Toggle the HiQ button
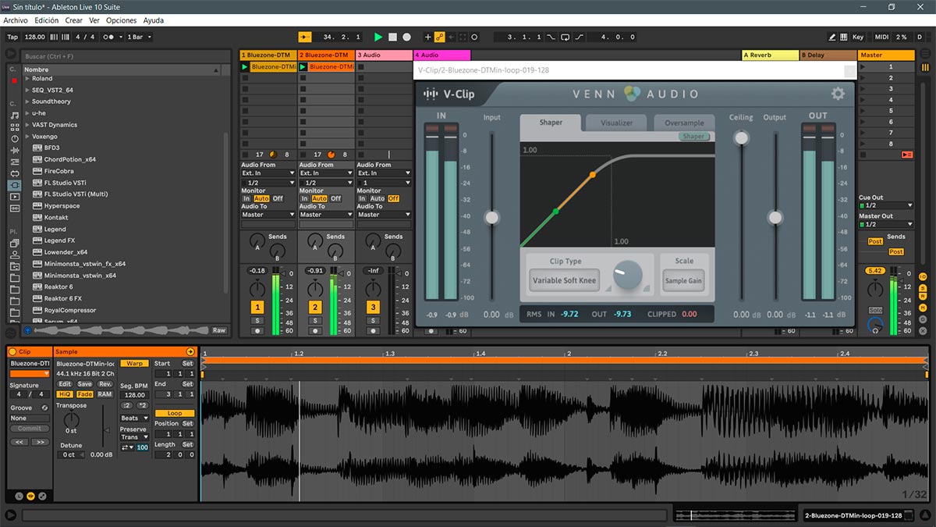The image size is (936, 527). tap(66, 394)
